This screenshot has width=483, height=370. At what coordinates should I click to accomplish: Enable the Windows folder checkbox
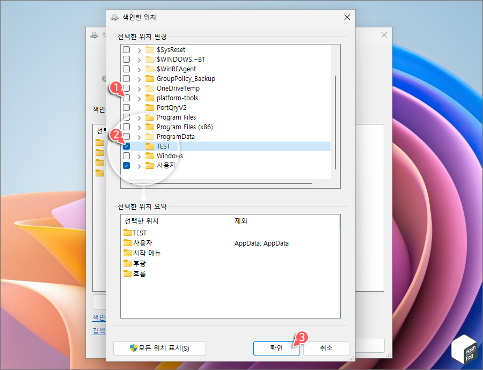[126, 156]
